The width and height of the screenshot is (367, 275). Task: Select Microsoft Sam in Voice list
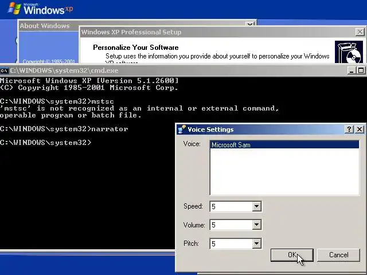point(284,145)
